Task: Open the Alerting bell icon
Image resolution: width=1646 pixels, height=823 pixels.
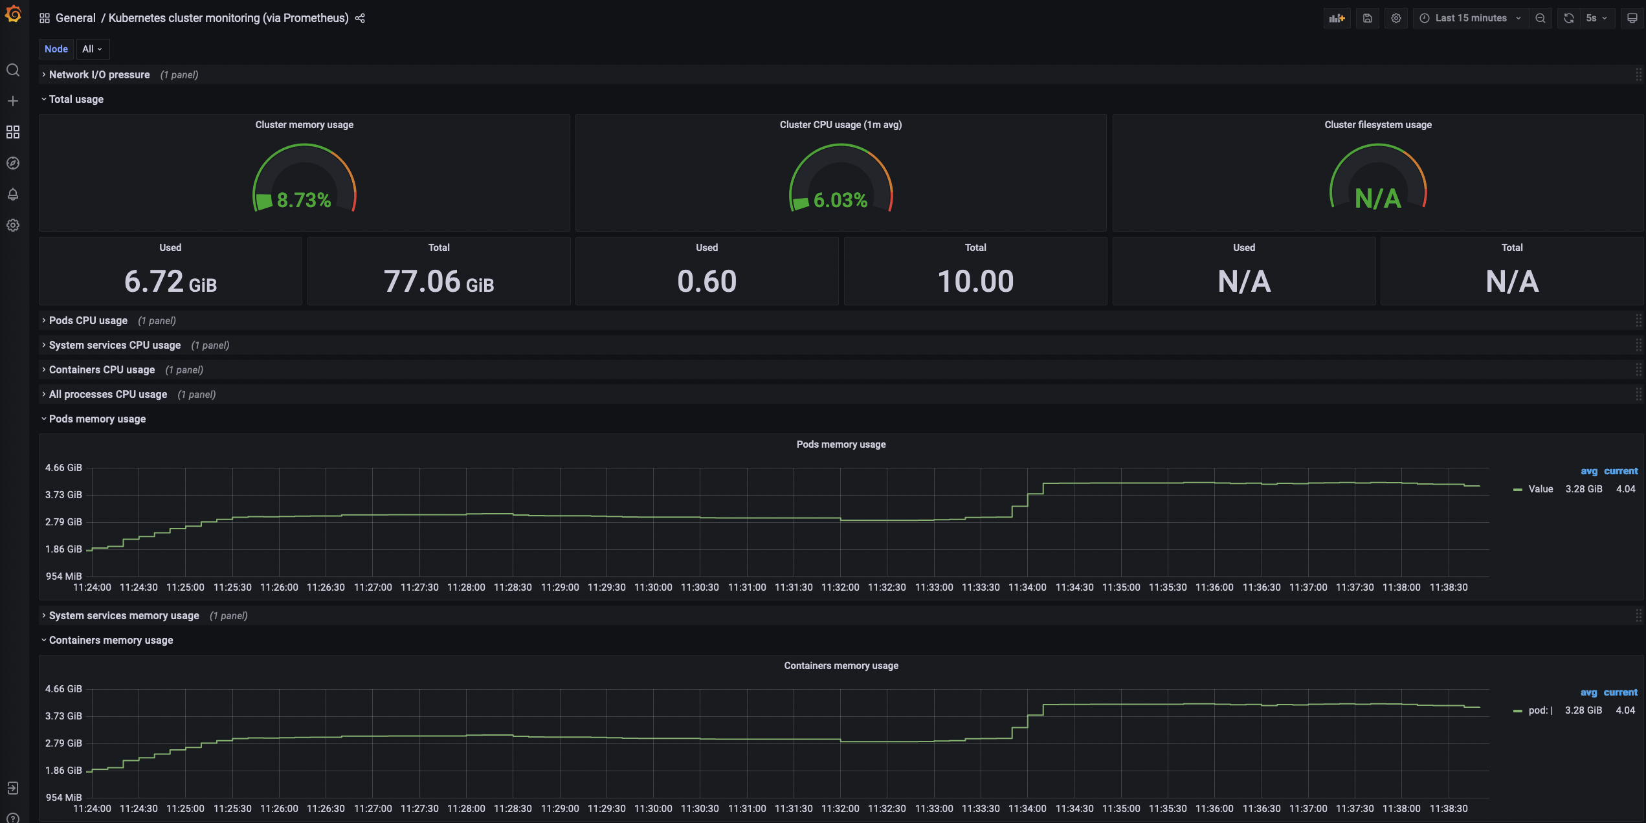Action: tap(13, 194)
